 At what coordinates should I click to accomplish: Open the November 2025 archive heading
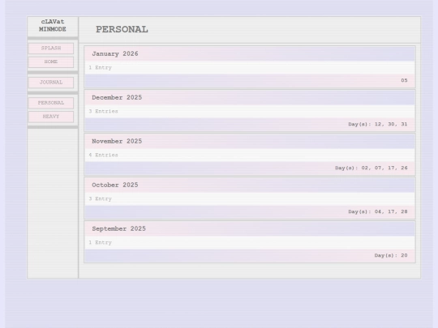coord(117,141)
